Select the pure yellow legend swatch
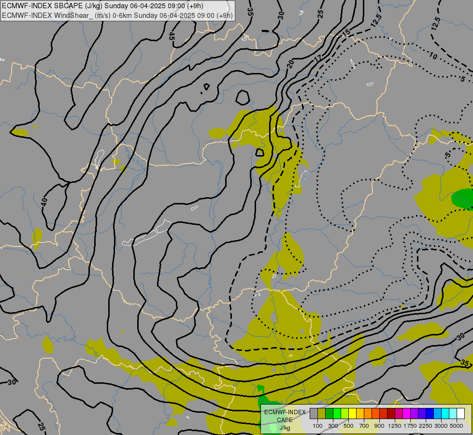The height and width of the screenshot is (435, 473). 352,414
